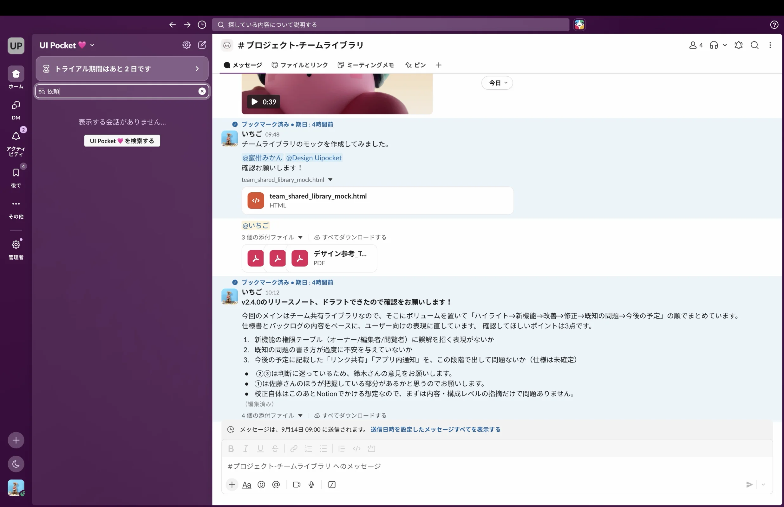Start a huddle with the headphones icon
The image size is (784, 507).
714,45
